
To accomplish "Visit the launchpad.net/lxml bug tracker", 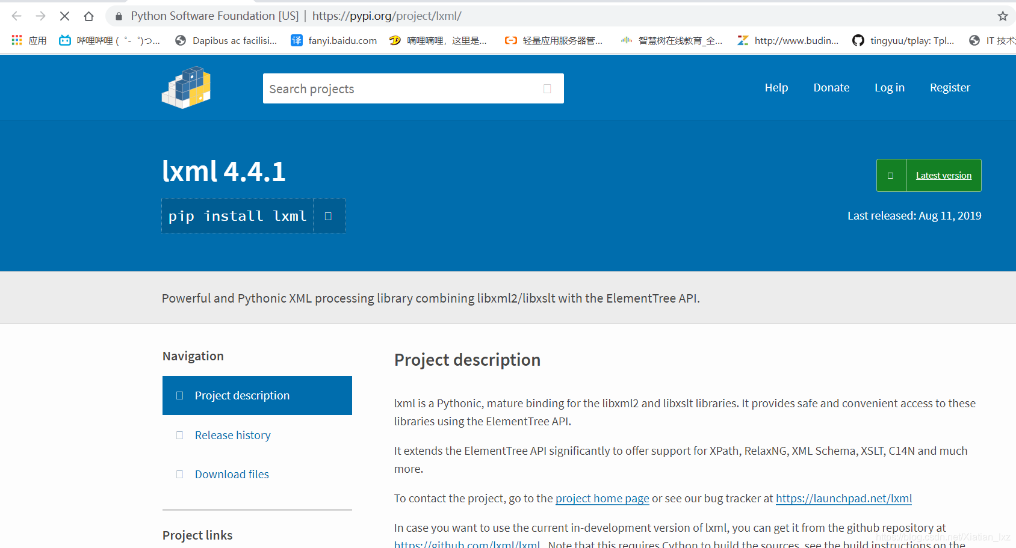I will pos(843,498).
